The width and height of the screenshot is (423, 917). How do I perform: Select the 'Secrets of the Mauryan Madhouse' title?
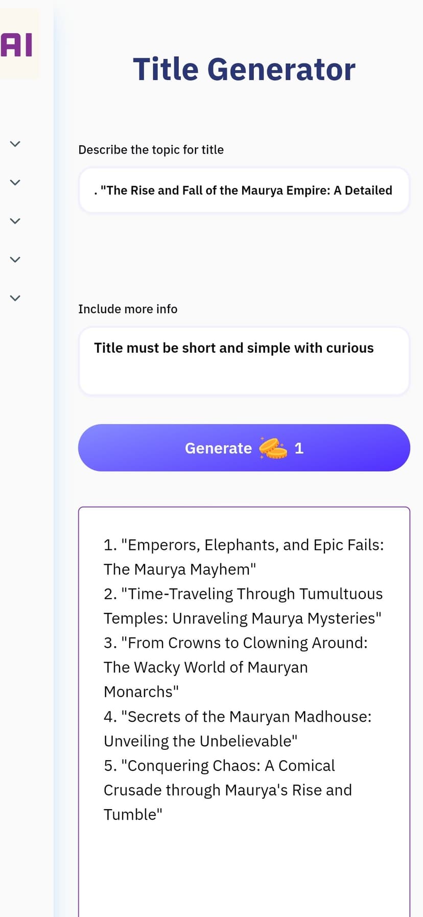coord(238,729)
